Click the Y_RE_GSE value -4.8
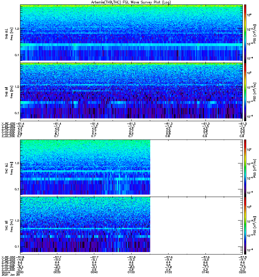Viewport: 259px width, 277px height. click(20, 260)
